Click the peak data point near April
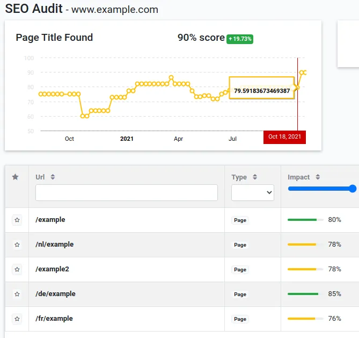 click(x=171, y=77)
